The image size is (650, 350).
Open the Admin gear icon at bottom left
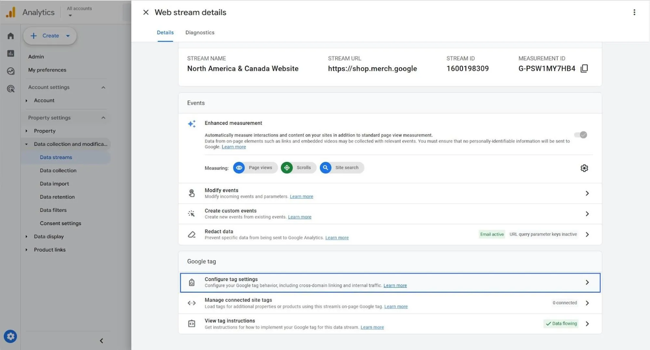pos(10,336)
